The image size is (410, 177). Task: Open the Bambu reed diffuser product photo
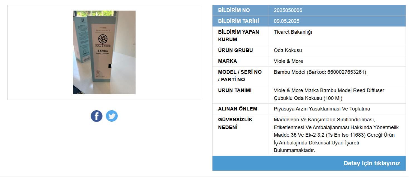tap(104, 52)
